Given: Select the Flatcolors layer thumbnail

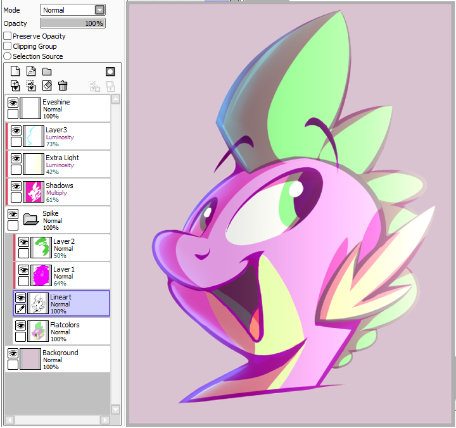Looking at the screenshot, I should [x=38, y=332].
